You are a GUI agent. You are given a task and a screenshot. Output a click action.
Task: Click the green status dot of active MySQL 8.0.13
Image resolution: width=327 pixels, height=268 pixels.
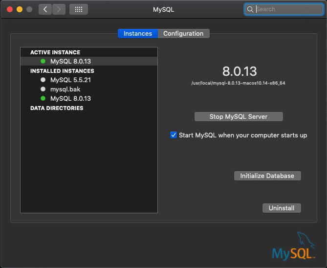coord(43,61)
